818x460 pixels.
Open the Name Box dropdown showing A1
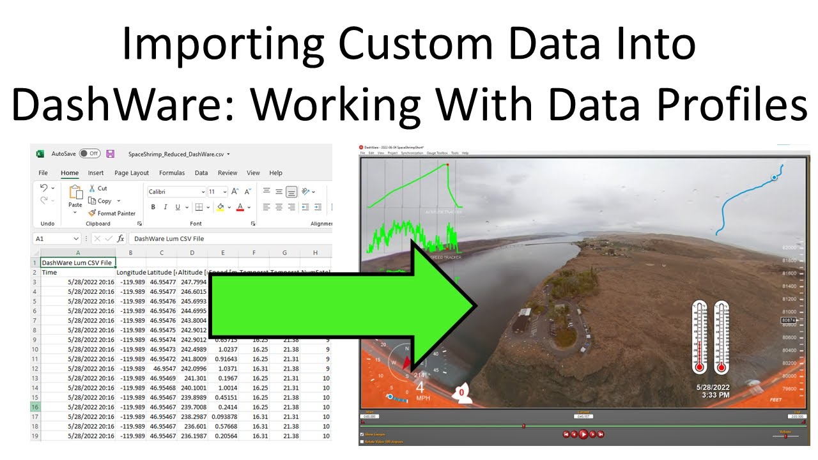click(76, 239)
